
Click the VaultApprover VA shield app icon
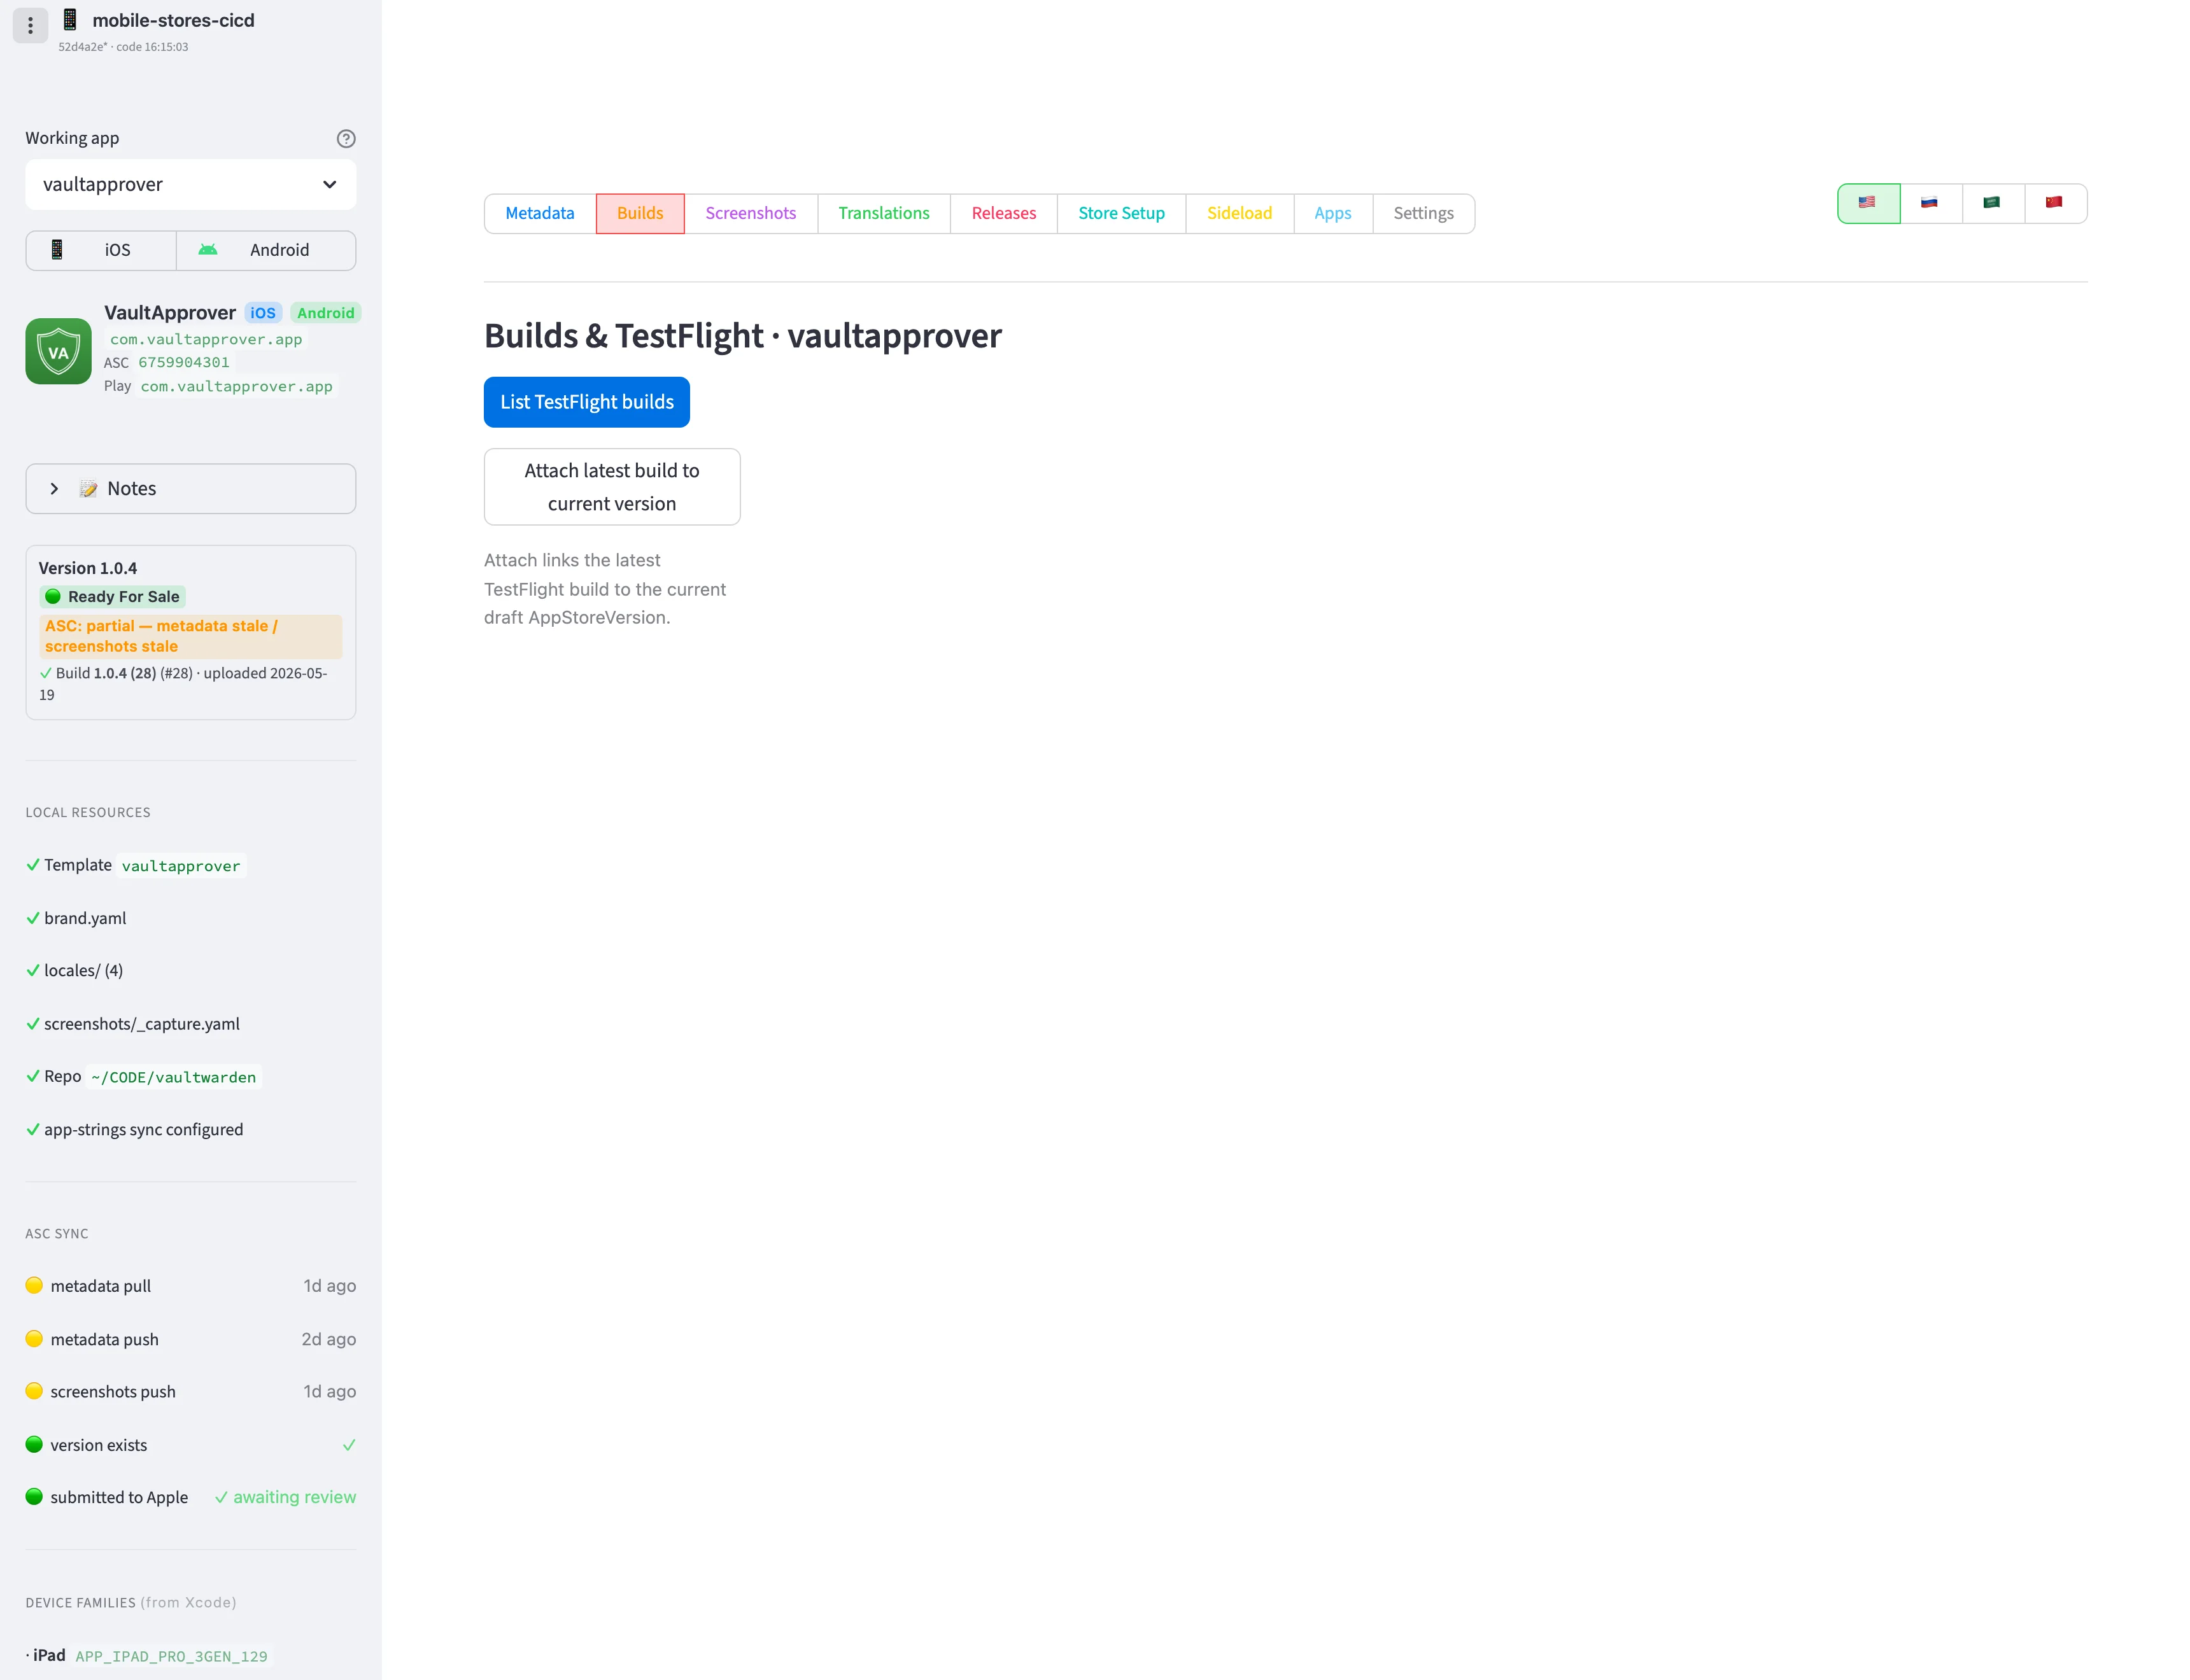pos(59,351)
